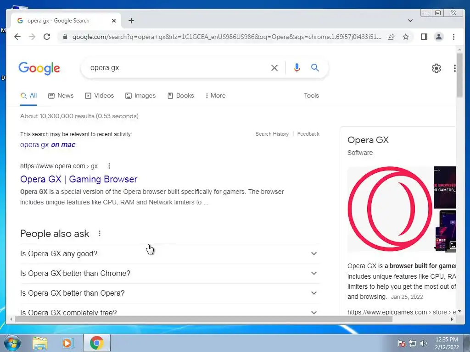Go back using the browser back arrow

click(x=17, y=37)
